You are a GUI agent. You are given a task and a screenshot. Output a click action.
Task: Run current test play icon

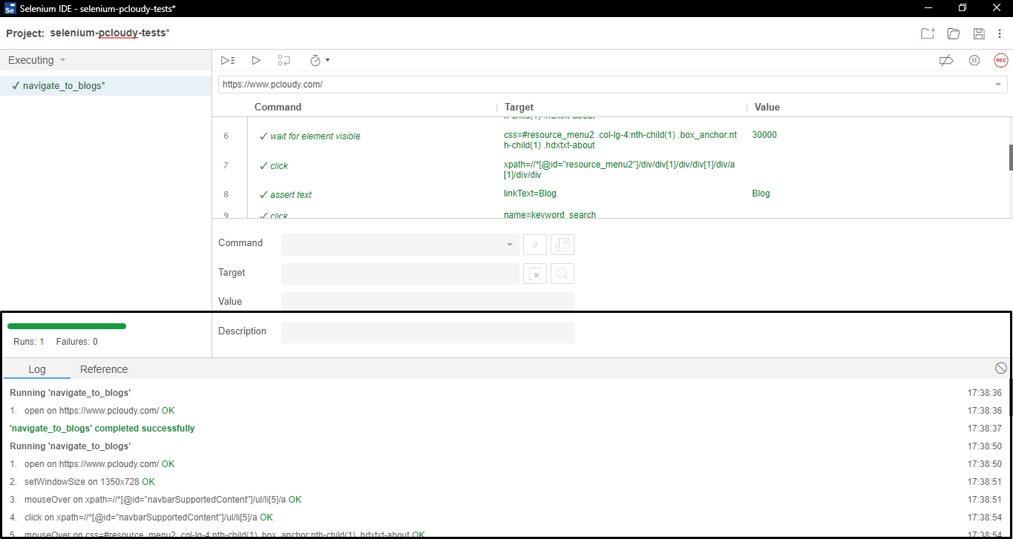(x=256, y=60)
